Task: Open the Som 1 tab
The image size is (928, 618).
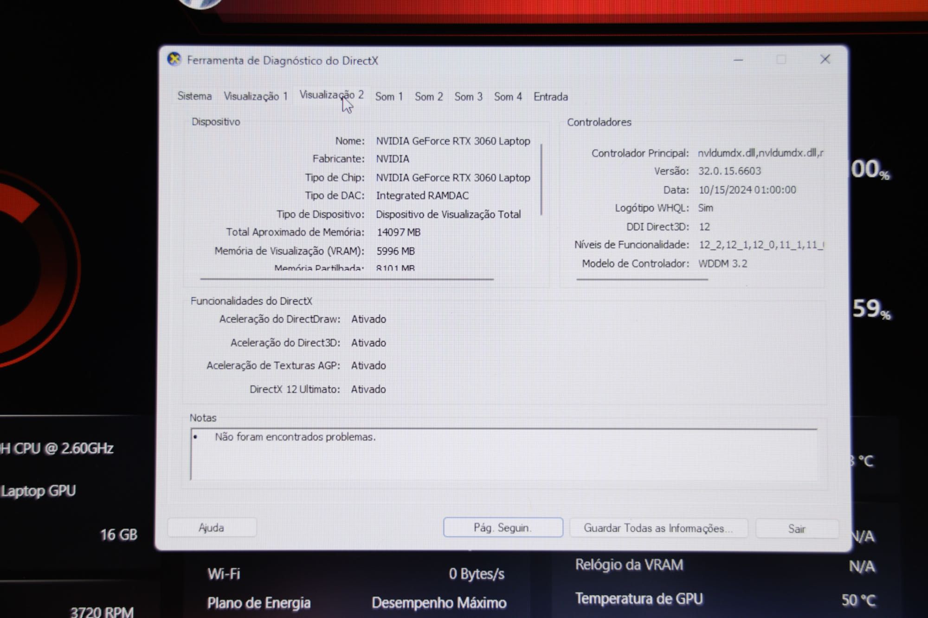Action: pos(389,96)
